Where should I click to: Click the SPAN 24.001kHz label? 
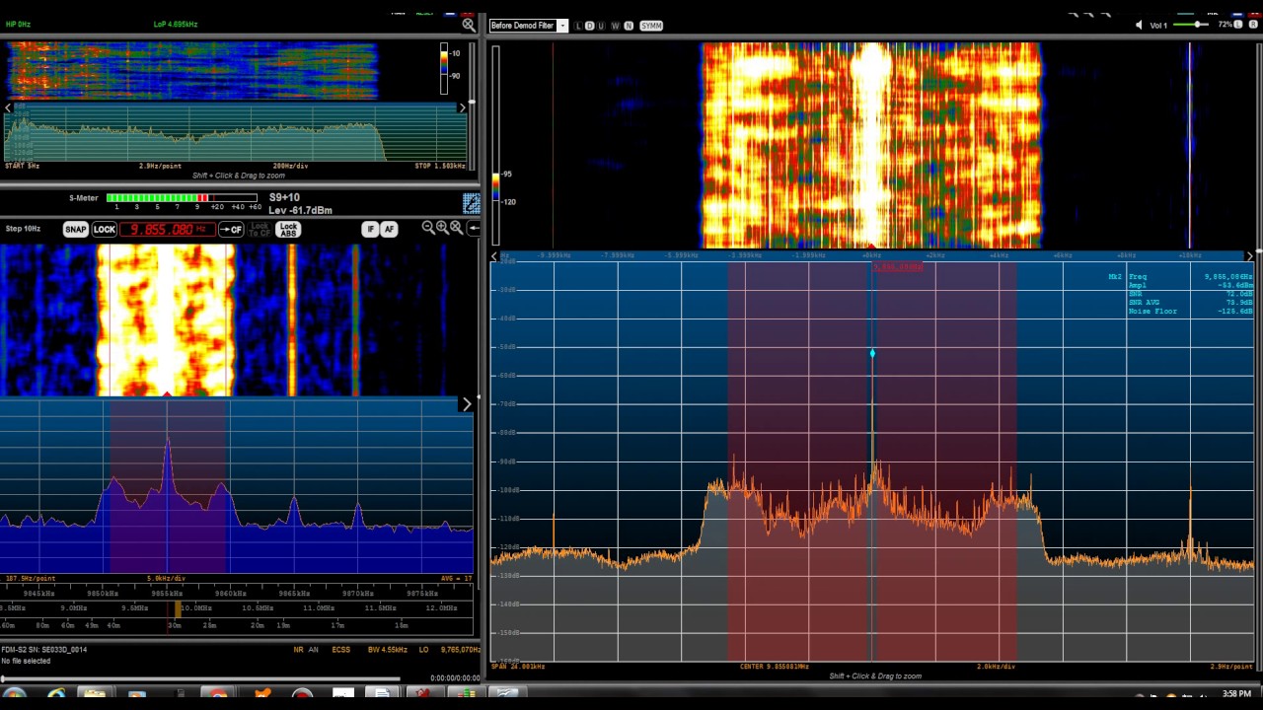tap(518, 667)
